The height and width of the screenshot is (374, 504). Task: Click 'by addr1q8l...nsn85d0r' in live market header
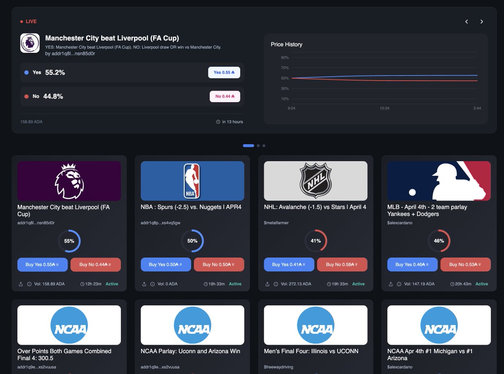point(70,54)
